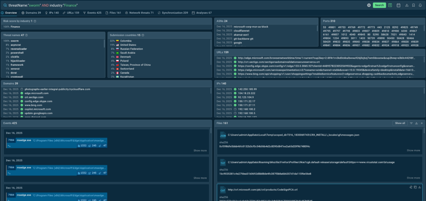Open the edge.microsoft.com domain entry
Screen dimensions: 426x201
click(37, 93)
